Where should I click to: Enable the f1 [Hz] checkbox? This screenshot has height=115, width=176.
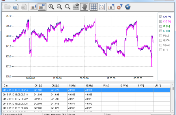pos(161,26)
